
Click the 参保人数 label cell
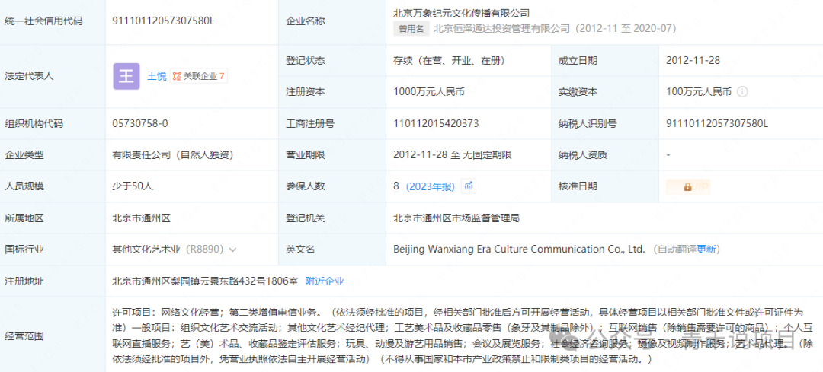pos(331,186)
